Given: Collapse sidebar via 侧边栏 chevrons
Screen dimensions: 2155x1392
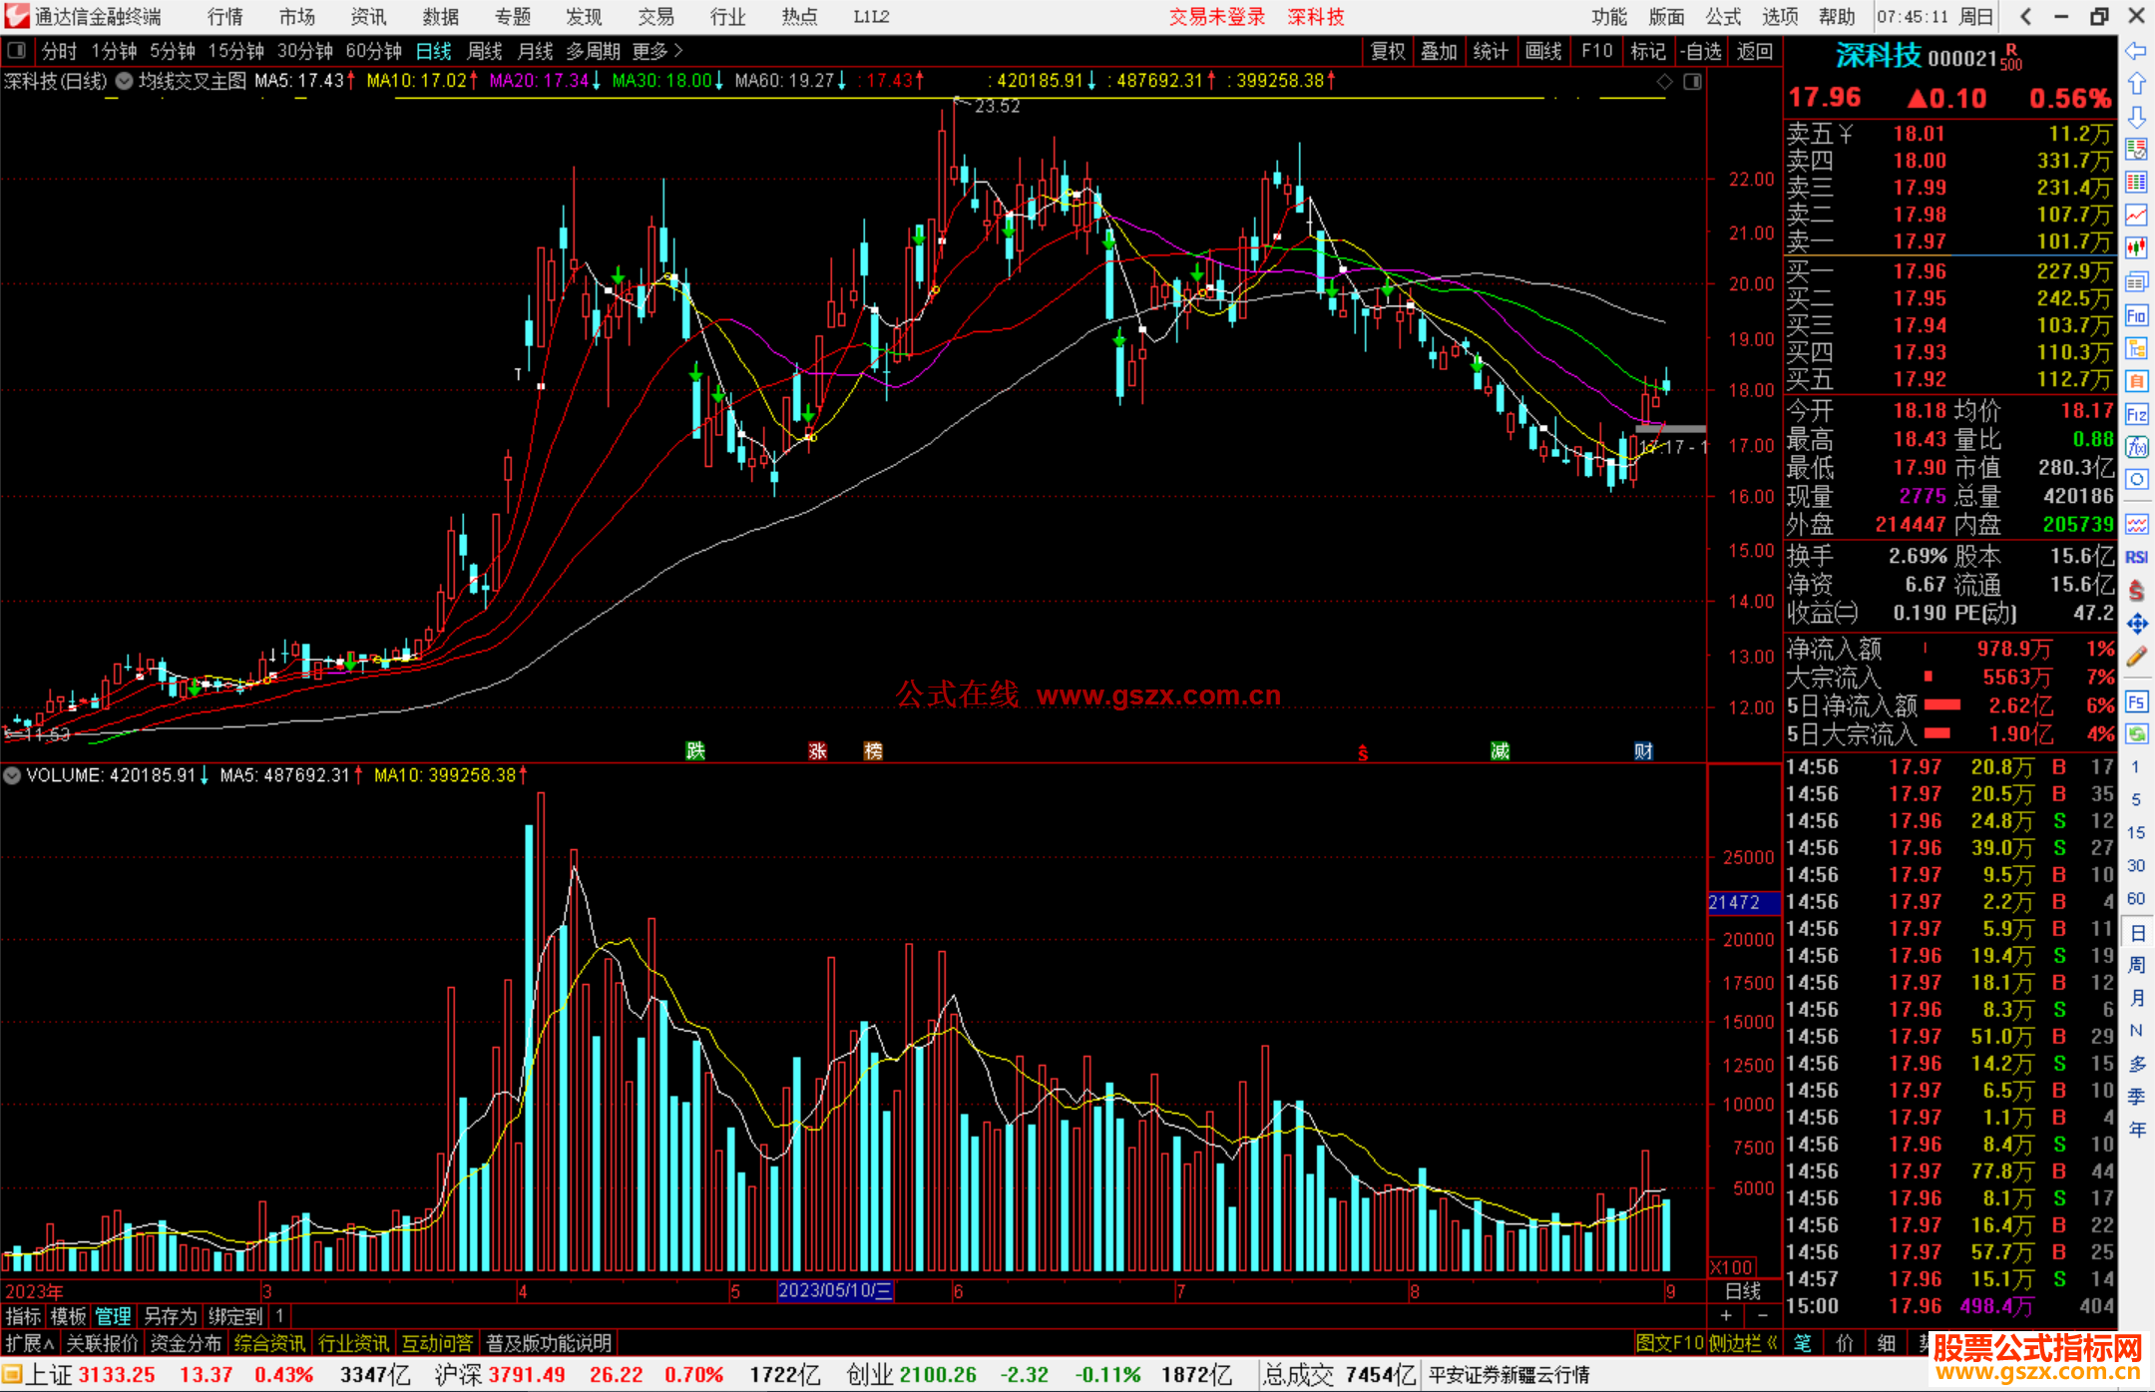Looking at the screenshot, I should click(x=1771, y=1343).
